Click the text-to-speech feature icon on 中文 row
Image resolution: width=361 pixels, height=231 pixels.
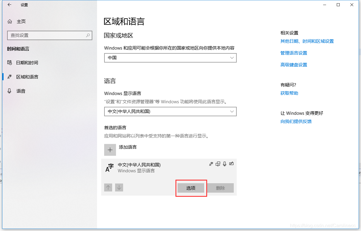click(218, 164)
